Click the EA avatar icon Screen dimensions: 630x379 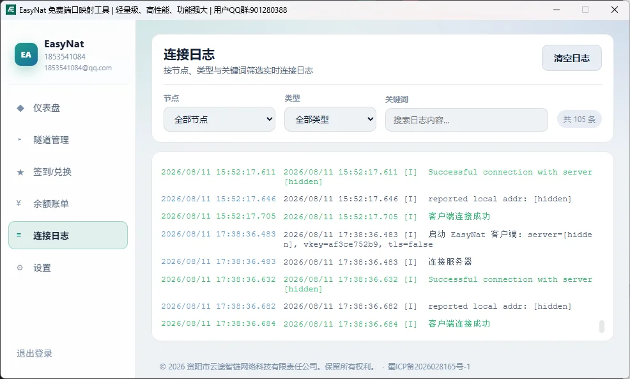click(26, 54)
